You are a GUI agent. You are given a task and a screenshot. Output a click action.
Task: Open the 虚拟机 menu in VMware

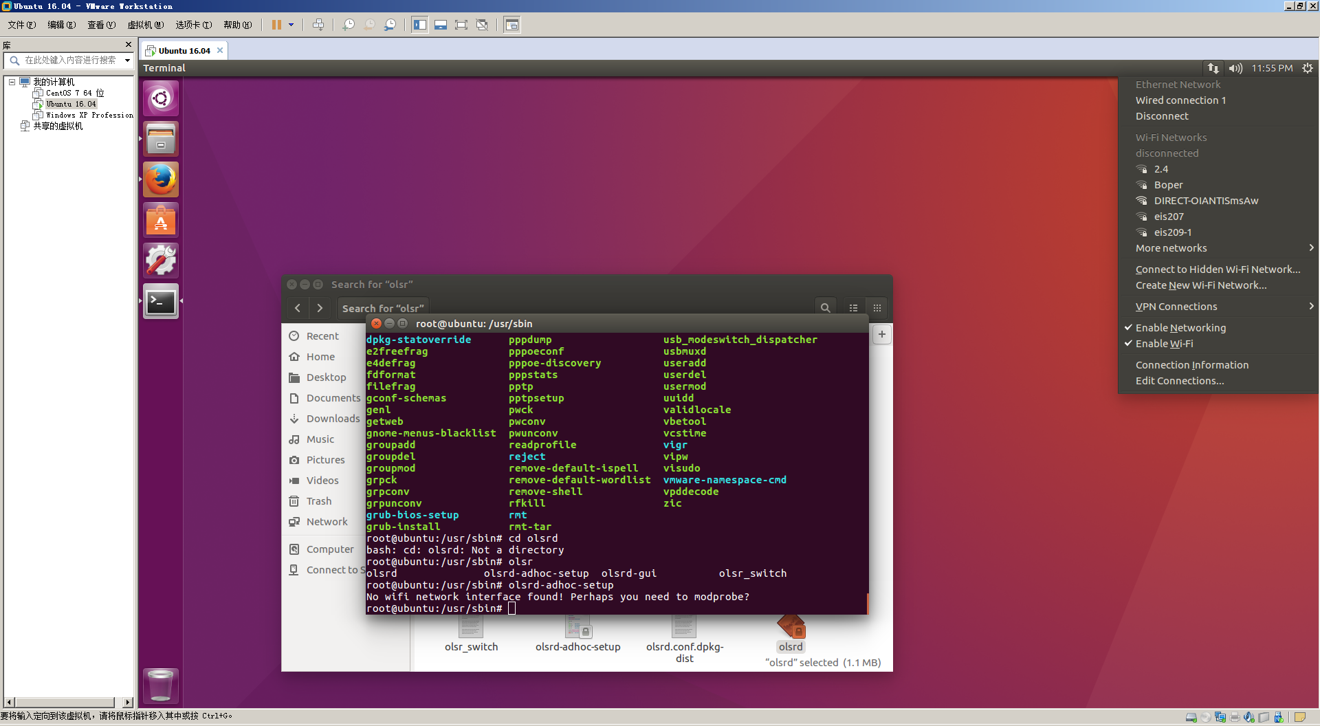(146, 25)
